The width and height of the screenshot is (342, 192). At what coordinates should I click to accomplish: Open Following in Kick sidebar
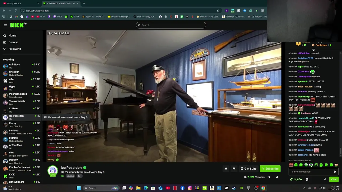pos(15,49)
